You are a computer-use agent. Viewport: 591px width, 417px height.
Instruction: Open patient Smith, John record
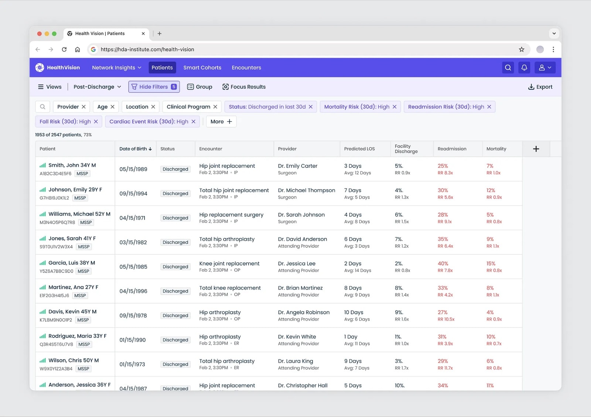coord(72,165)
